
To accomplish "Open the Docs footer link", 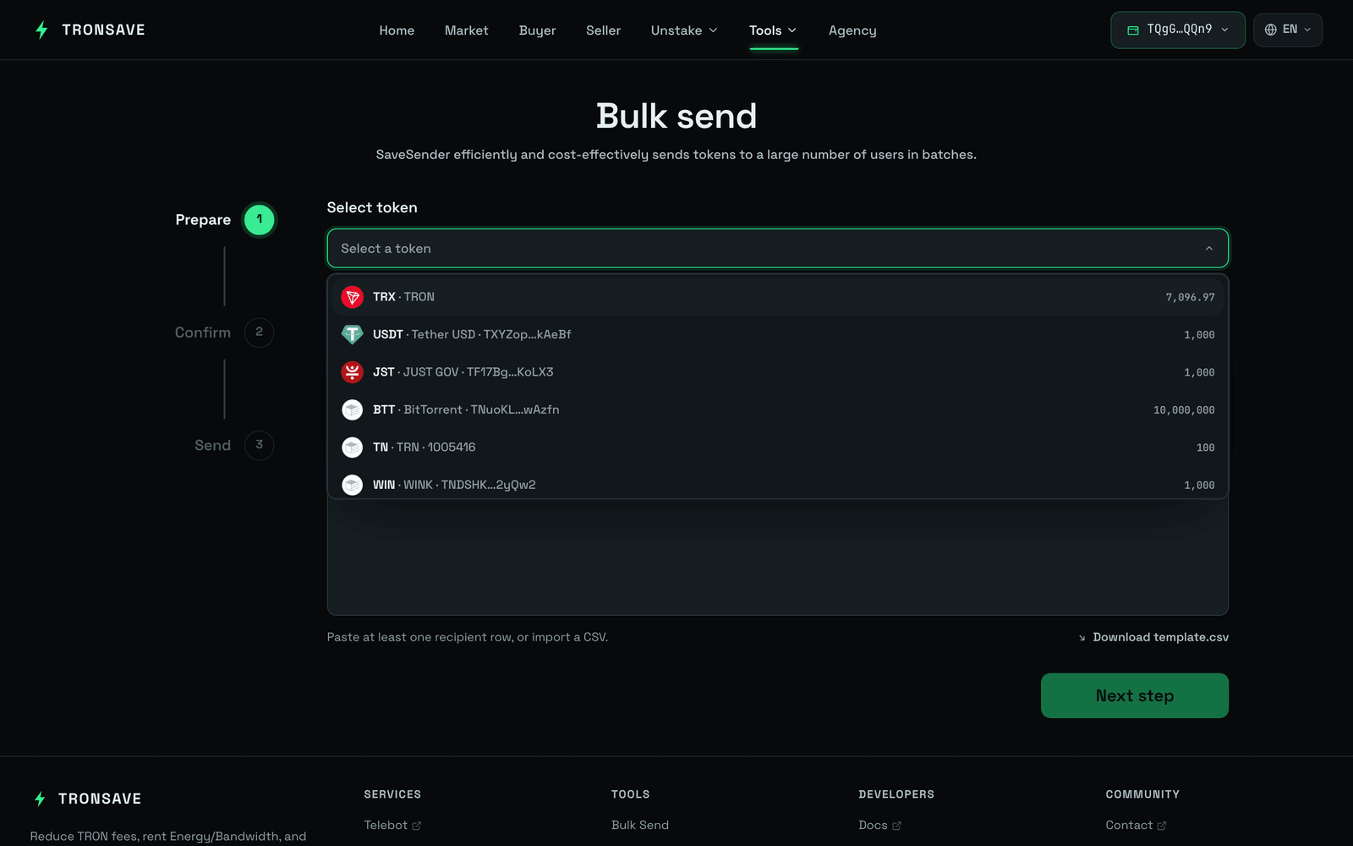I will (x=879, y=825).
